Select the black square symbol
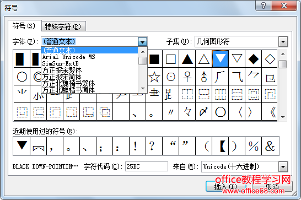This screenshot has height=200, width=301. [x=154, y=59]
